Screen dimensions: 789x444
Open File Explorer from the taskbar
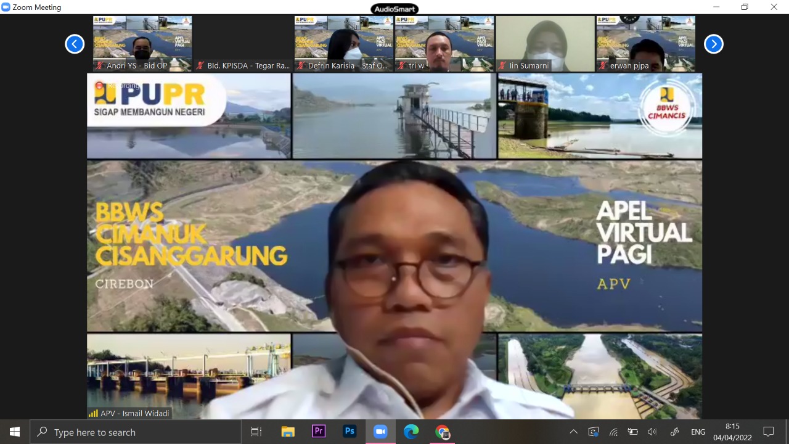(288, 432)
